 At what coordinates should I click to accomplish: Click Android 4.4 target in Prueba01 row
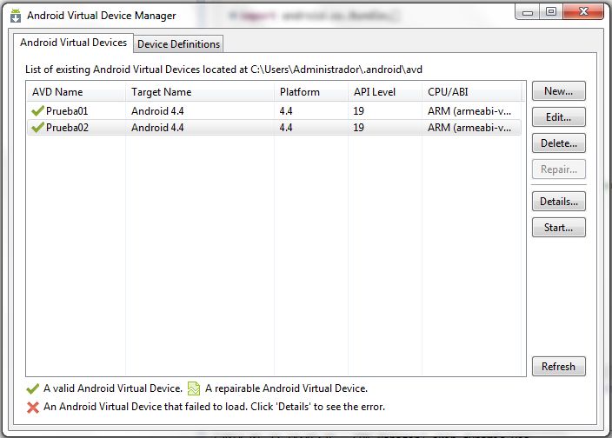(157, 111)
